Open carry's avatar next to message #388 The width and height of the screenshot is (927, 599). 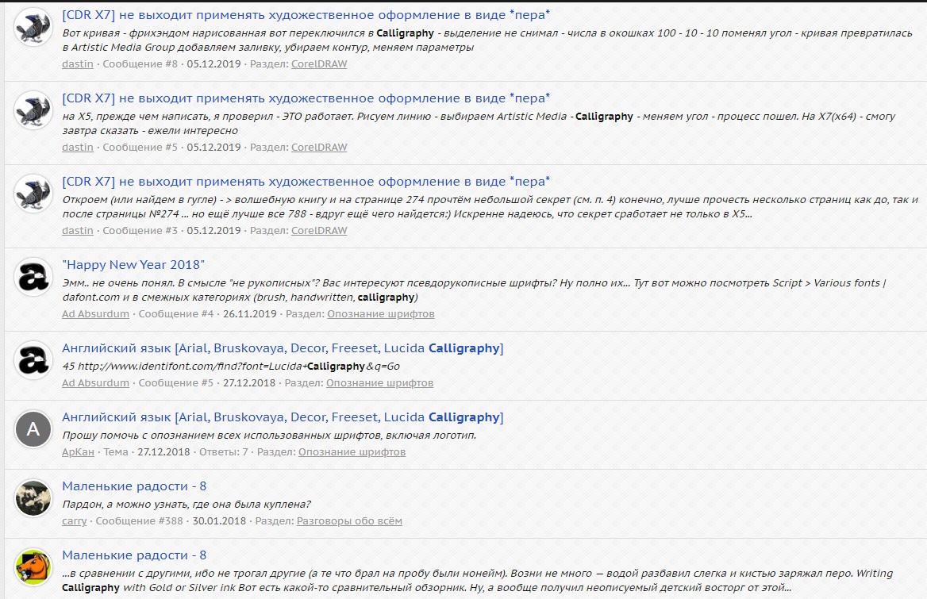[33, 498]
